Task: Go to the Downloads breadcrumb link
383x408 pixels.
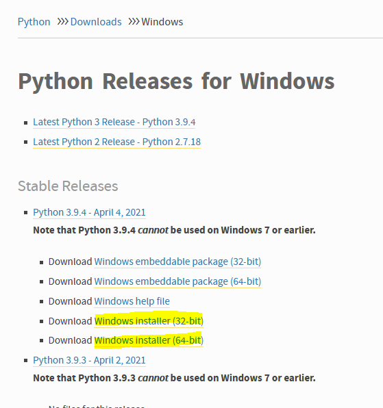Action: (x=96, y=22)
